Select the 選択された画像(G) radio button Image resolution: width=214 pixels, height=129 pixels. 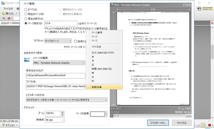(x=61, y=14)
